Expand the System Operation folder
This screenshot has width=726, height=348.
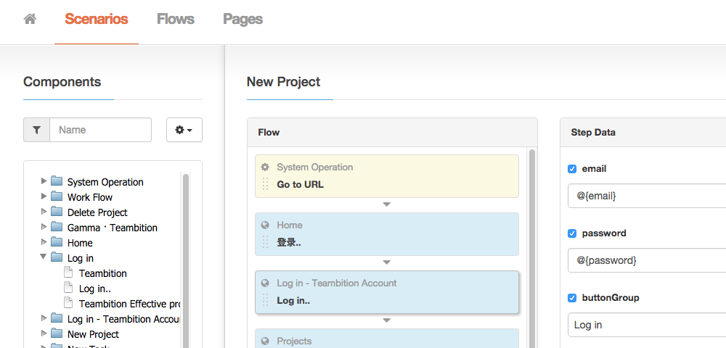point(44,181)
